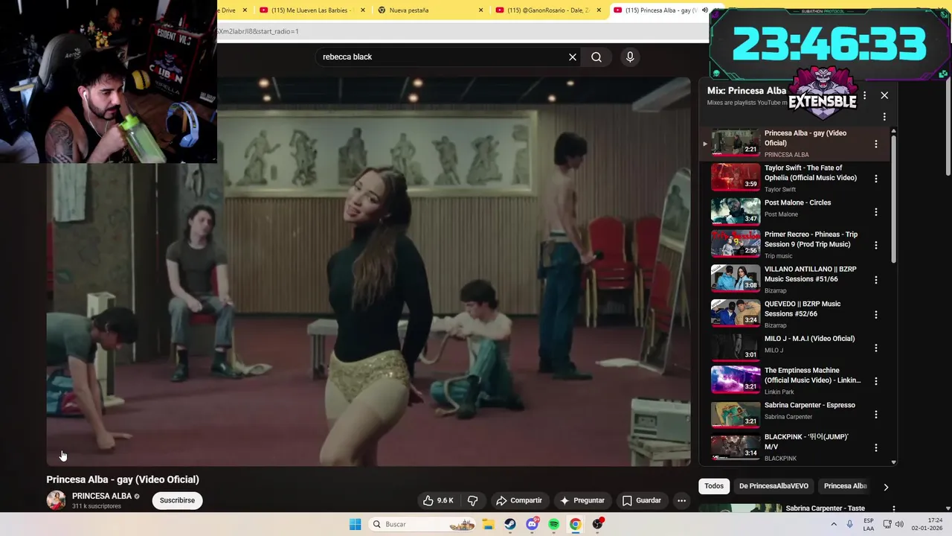952x536 pixels.
Task: Open options for 'Post Malone - Circles' item
Action: tap(875, 212)
